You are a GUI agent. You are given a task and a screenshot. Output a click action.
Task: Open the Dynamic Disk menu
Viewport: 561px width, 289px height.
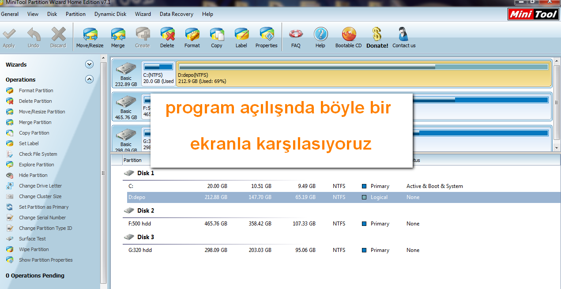[110, 14]
